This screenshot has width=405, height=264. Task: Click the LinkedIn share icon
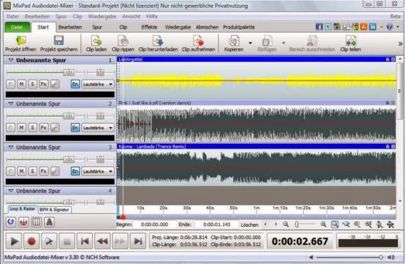pos(372,27)
